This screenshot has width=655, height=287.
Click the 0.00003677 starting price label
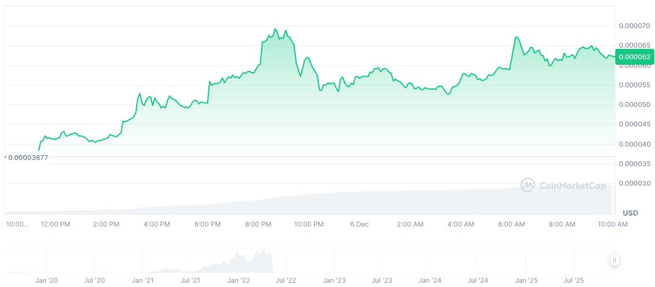click(27, 157)
